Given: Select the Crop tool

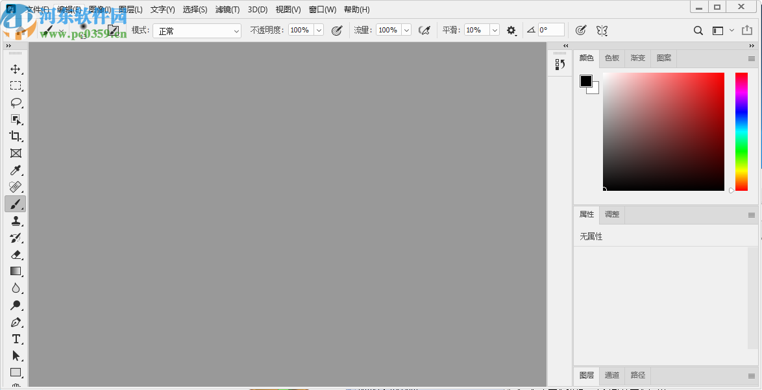Looking at the screenshot, I should [16, 136].
